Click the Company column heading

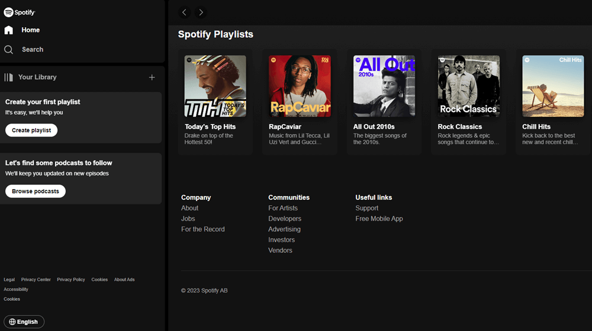coord(196,197)
